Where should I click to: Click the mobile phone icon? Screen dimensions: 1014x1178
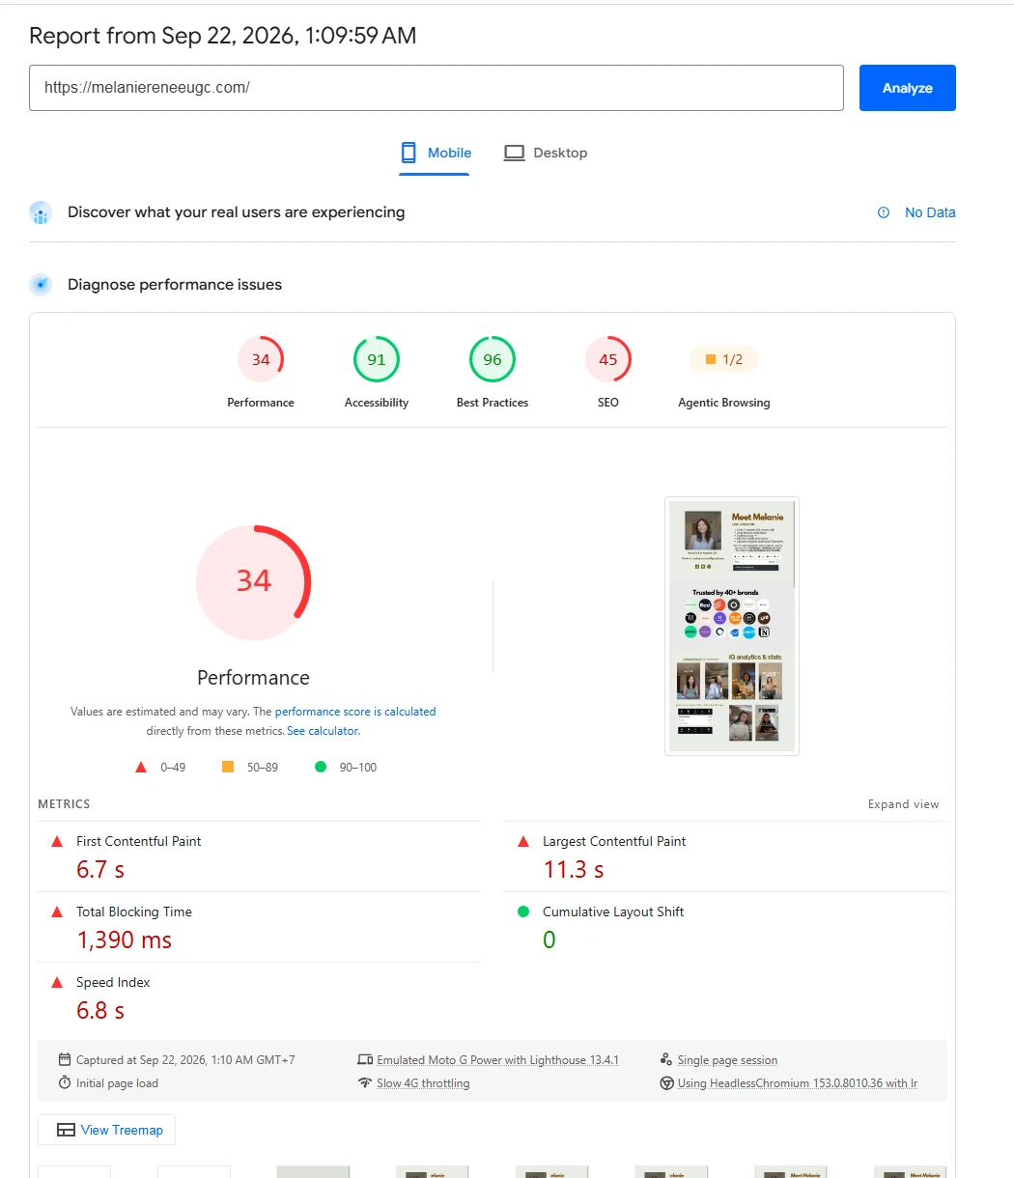pyautogui.click(x=408, y=153)
